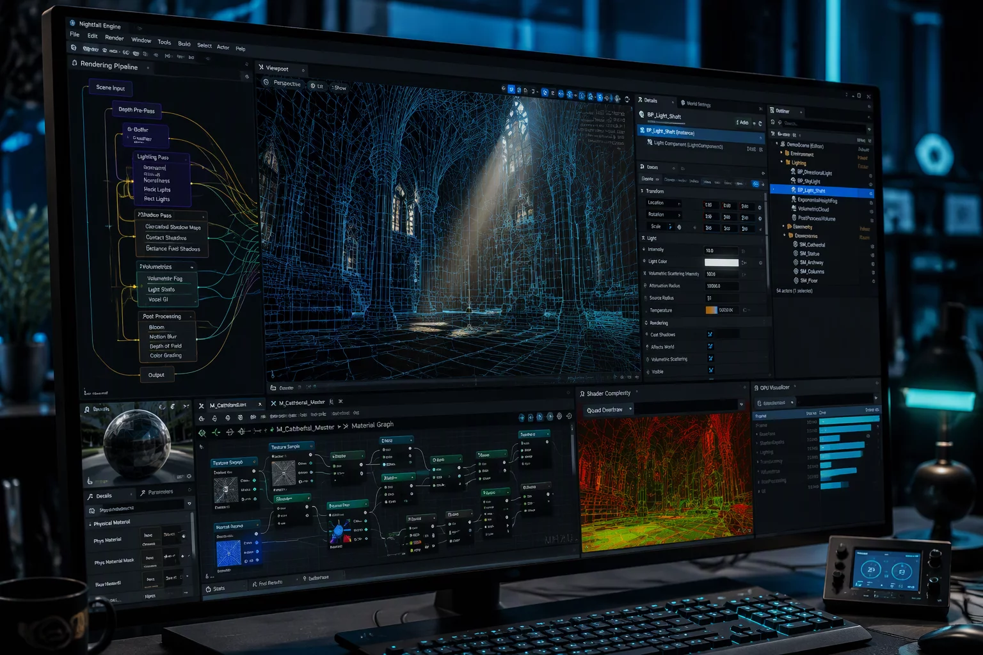
Task: Select SM_Cathedral mesh icon in Outliner
Action: tap(795, 244)
